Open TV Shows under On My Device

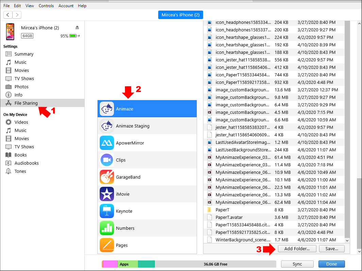[x=24, y=147]
